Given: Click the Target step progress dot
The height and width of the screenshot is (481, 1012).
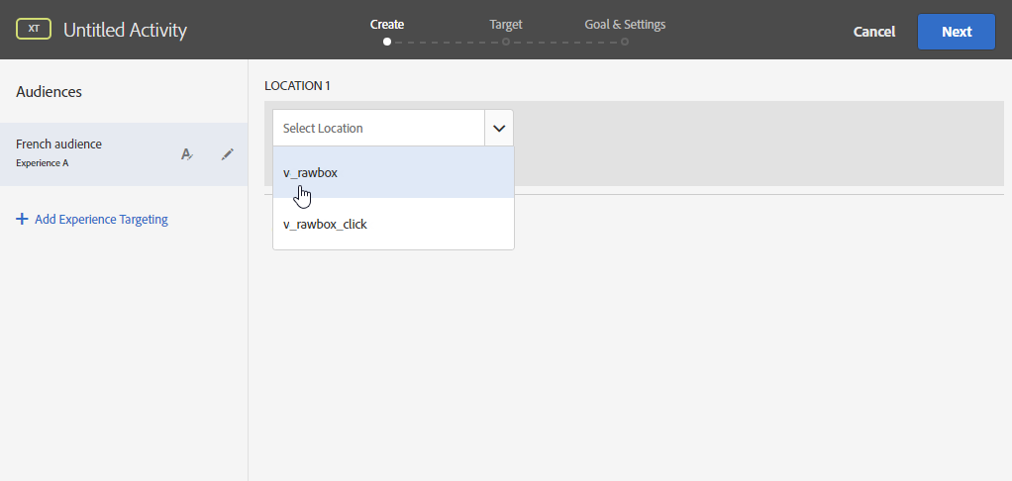Looking at the screenshot, I should [x=506, y=42].
